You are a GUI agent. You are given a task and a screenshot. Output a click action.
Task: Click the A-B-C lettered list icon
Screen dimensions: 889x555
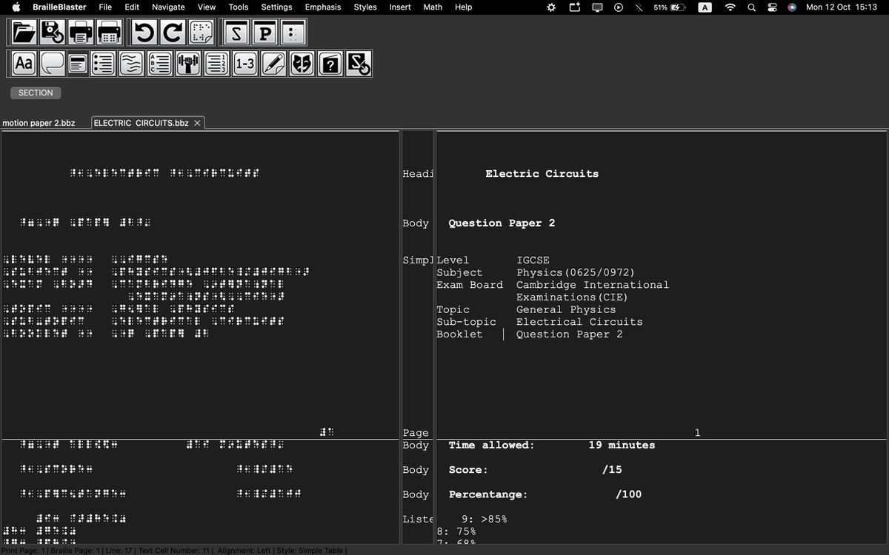coord(159,64)
